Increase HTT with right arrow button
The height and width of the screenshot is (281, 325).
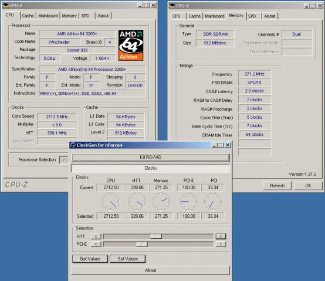pyautogui.click(x=221, y=236)
